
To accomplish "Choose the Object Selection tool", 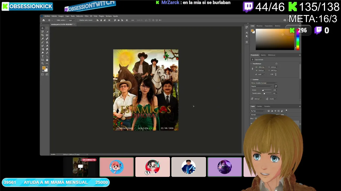I will point(47,32).
